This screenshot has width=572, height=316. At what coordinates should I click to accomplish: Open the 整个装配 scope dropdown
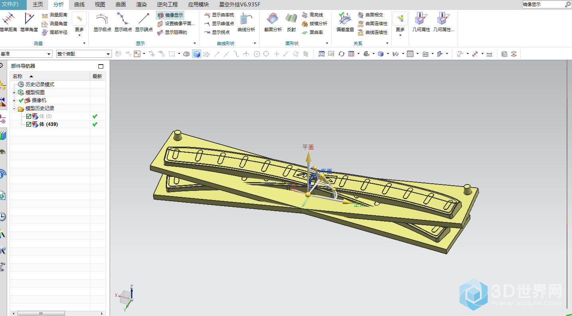(x=84, y=54)
